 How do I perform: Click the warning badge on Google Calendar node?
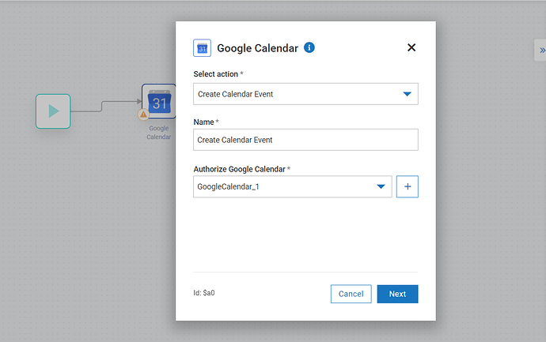tap(143, 115)
